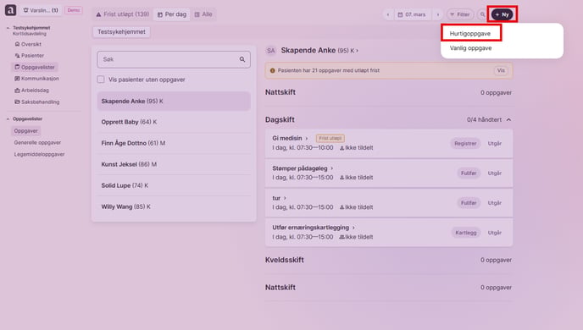Click Utgår for Stømper pådagøleg
This screenshot has height=330, width=583.
point(495,173)
